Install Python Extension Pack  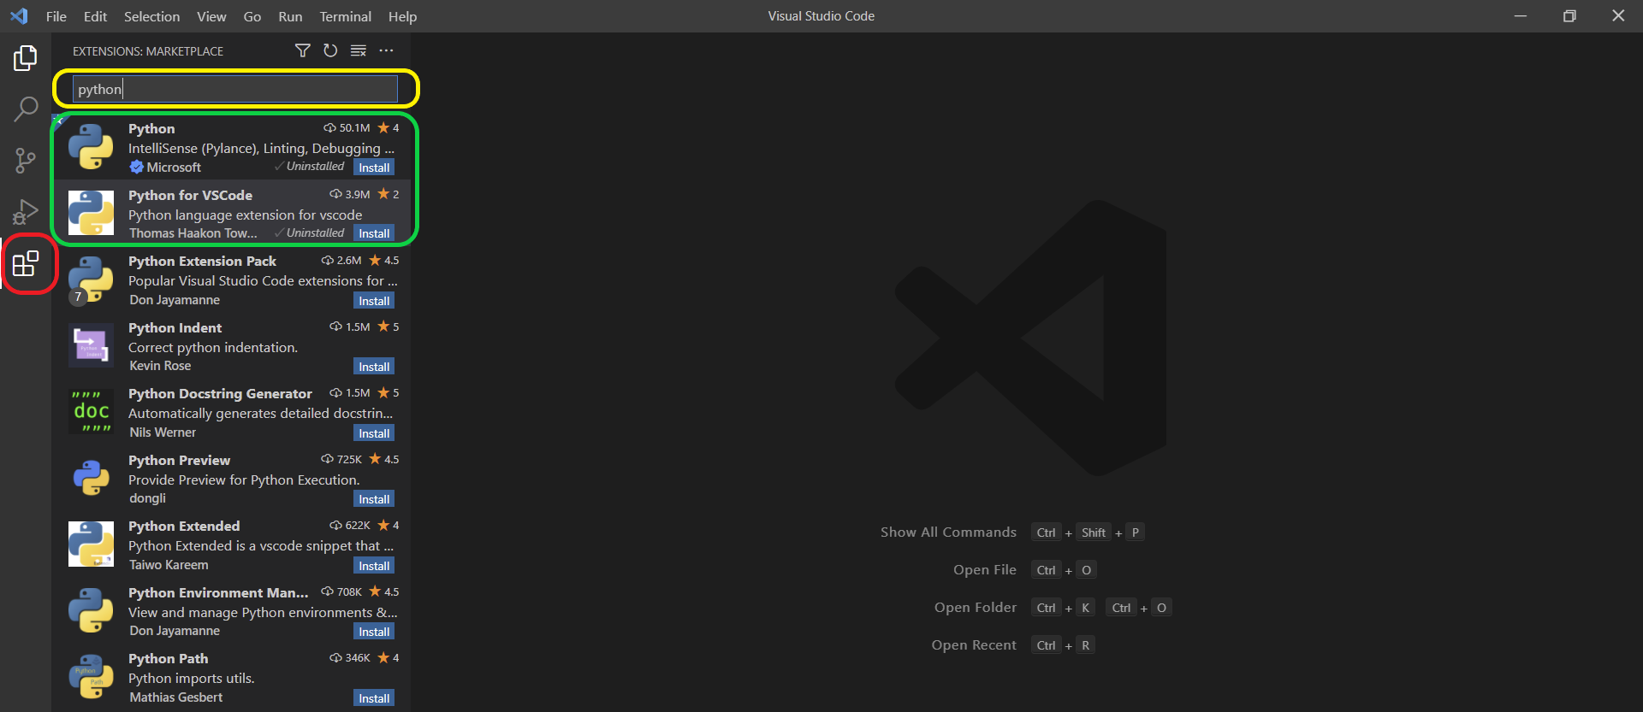(x=374, y=301)
